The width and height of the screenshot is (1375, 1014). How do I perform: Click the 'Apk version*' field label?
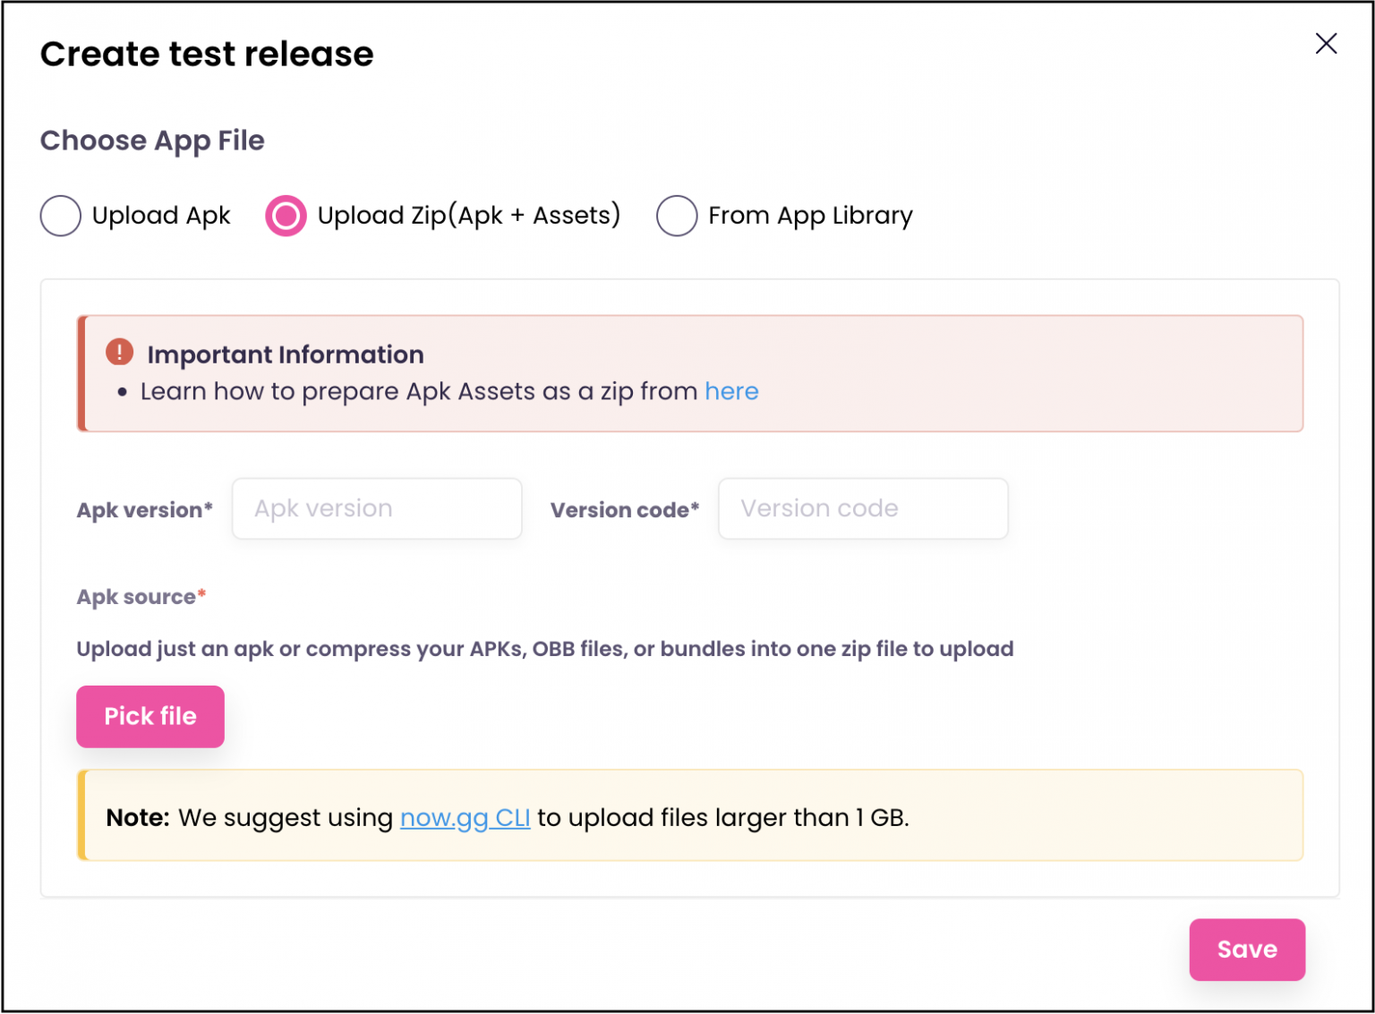(144, 510)
